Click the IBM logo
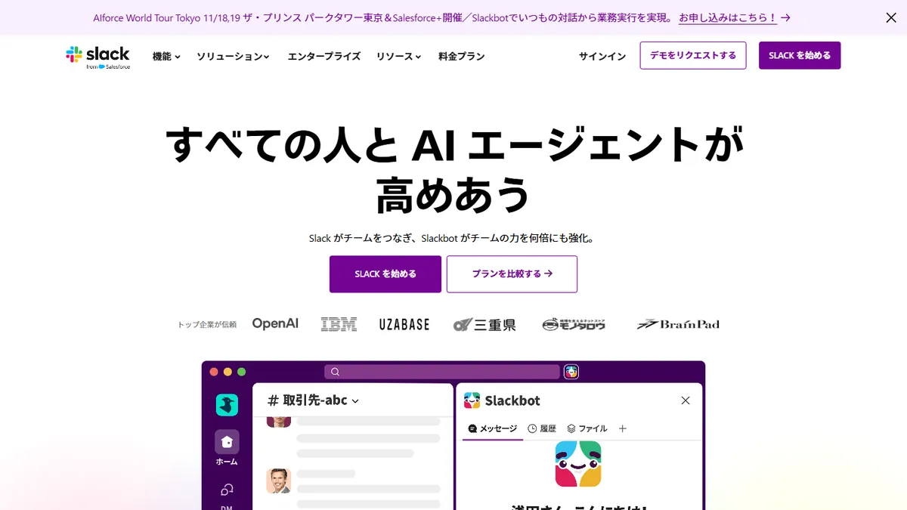Image resolution: width=907 pixels, height=510 pixels. tap(339, 324)
